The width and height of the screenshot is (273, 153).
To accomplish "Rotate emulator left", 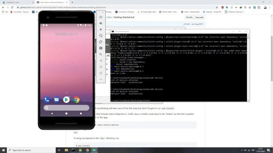I will pyautogui.click(x=101, y=36).
